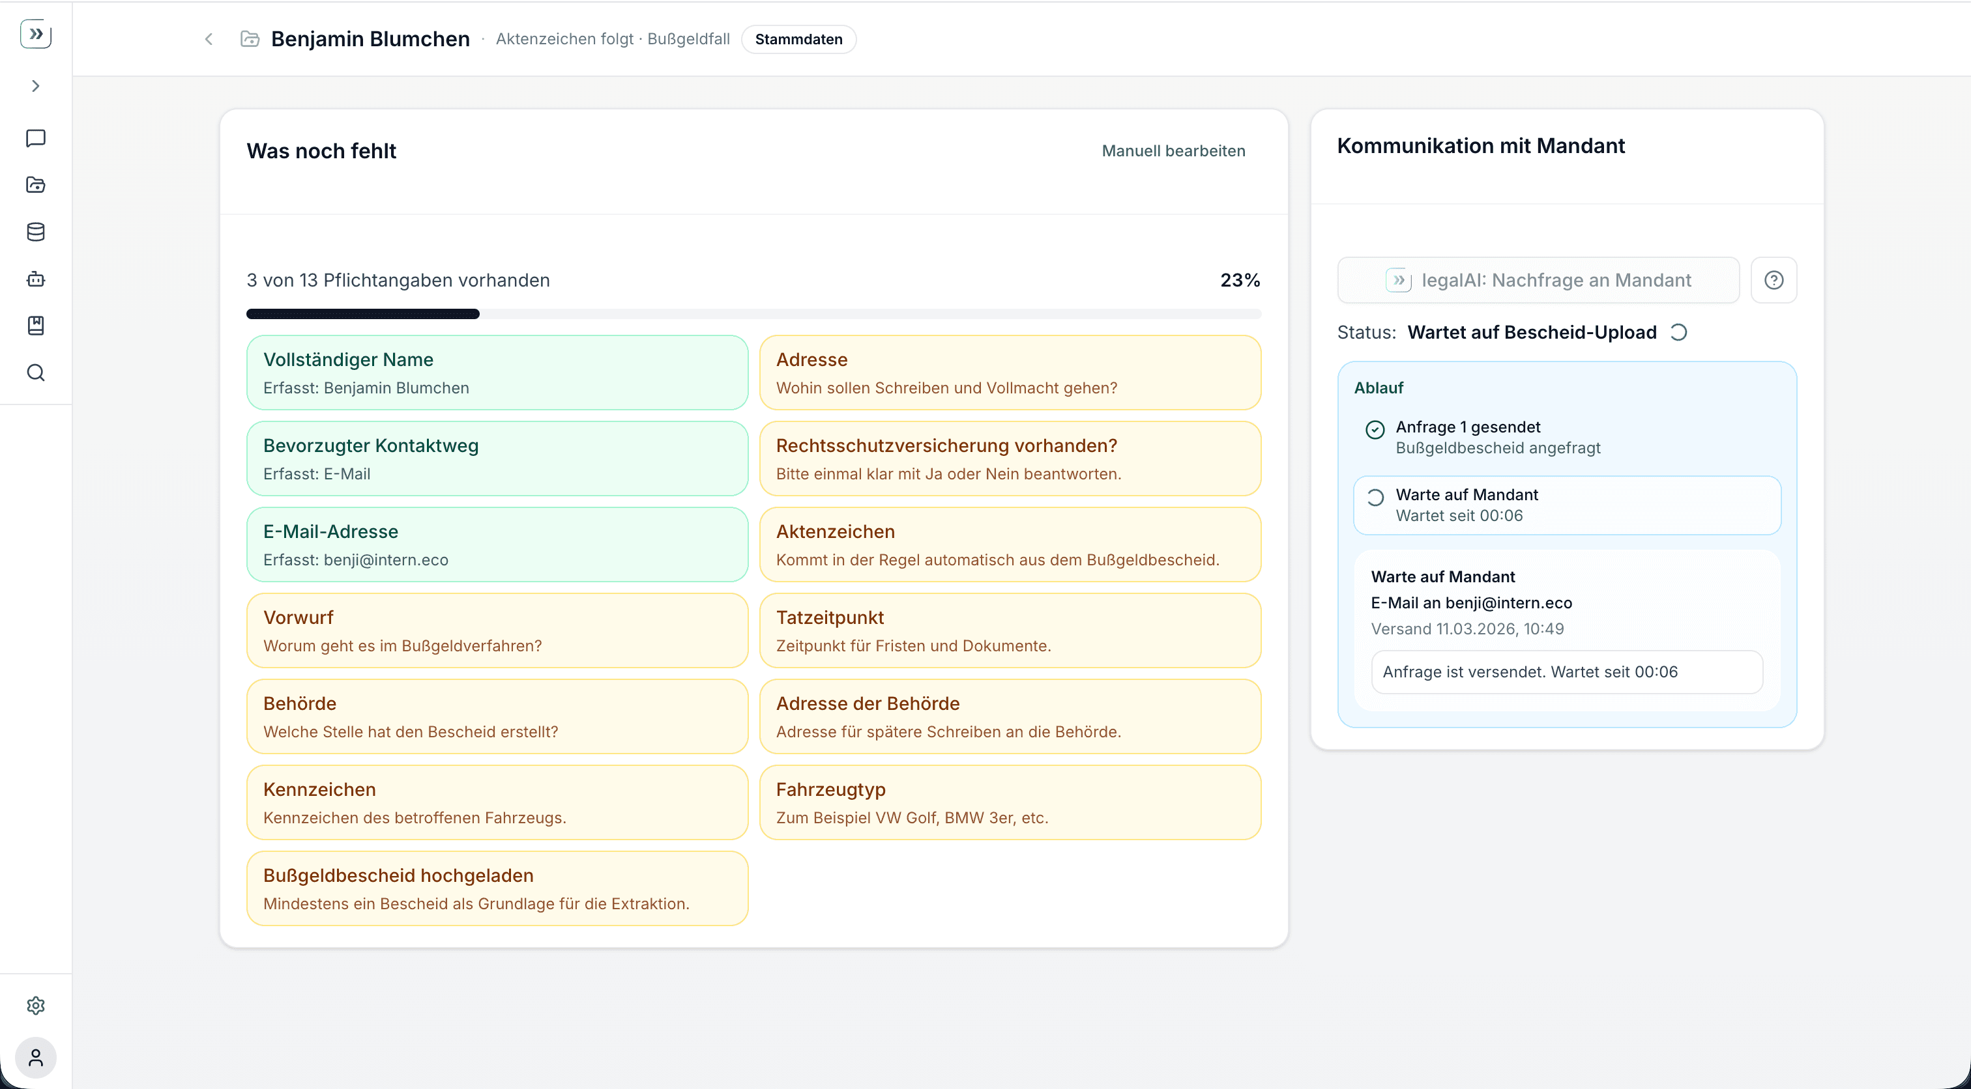This screenshot has width=1971, height=1089.
Task: Click the search magnifier sidebar icon
Action: pyautogui.click(x=36, y=373)
